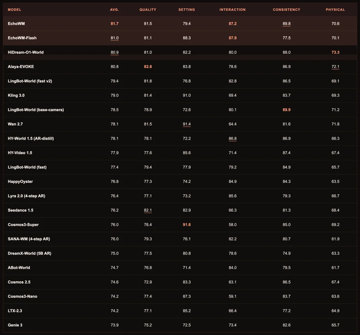
Task: Click the PHYSICAL column header
Action: 335,10
